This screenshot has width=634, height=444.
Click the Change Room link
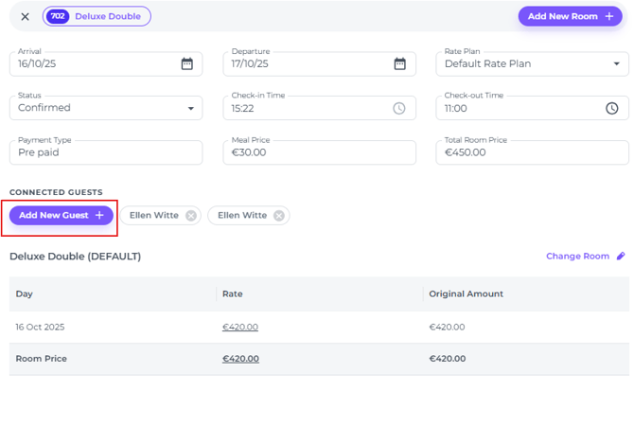(577, 257)
